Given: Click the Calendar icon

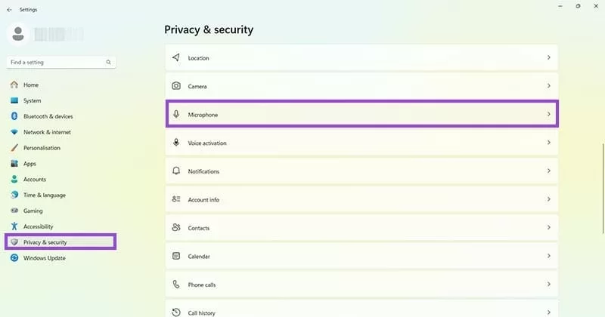Looking at the screenshot, I should click(x=176, y=256).
